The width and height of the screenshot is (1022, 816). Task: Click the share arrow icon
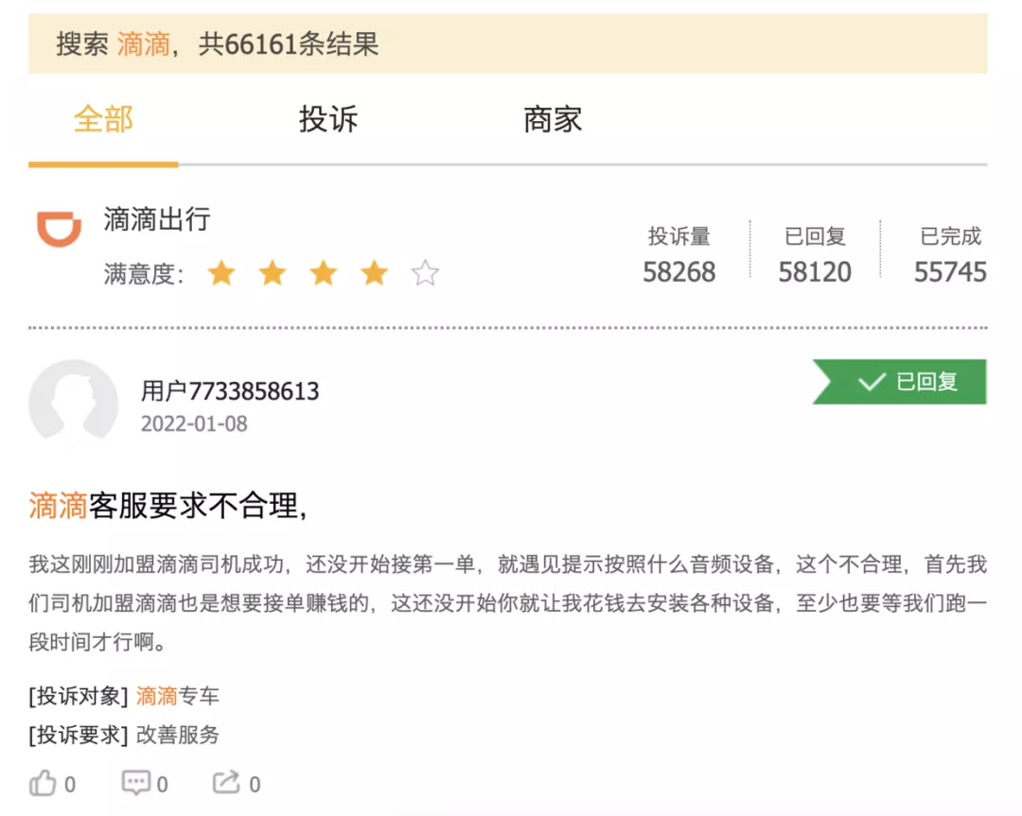pyautogui.click(x=227, y=783)
